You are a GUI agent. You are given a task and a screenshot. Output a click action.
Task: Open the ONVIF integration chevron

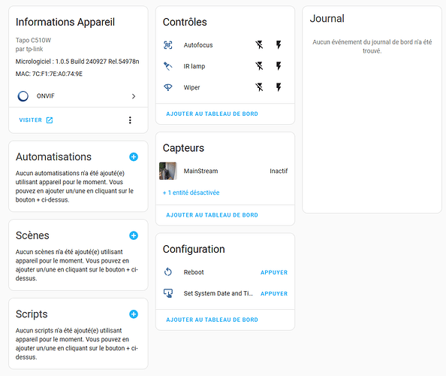tap(134, 96)
